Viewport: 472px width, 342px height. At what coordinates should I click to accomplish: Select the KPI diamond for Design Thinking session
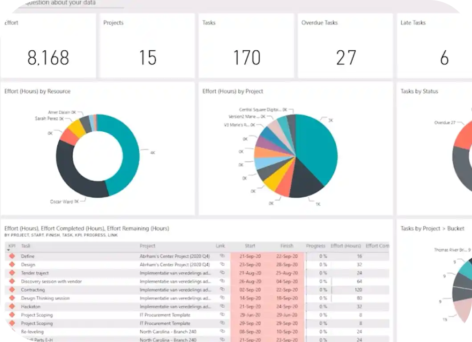coord(12,298)
